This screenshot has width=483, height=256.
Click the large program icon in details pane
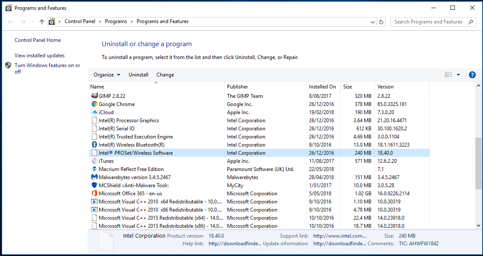pyautogui.click(x=106, y=242)
